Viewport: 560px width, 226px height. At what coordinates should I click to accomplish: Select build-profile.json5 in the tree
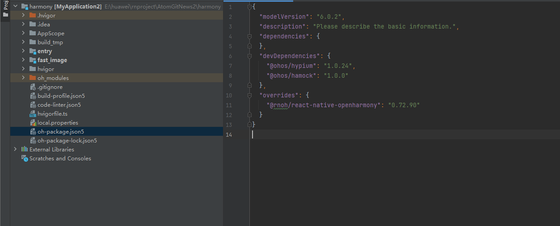pos(61,96)
